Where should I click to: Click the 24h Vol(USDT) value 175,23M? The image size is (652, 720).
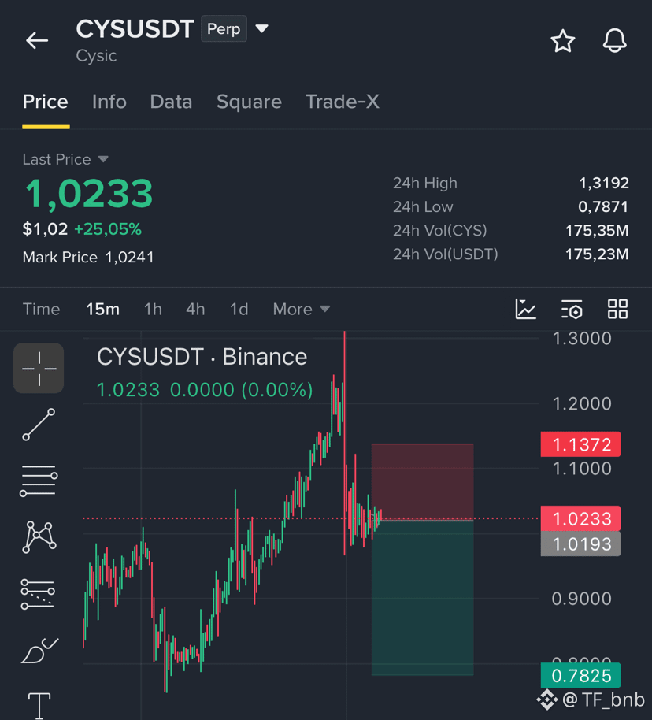coord(597,254)
